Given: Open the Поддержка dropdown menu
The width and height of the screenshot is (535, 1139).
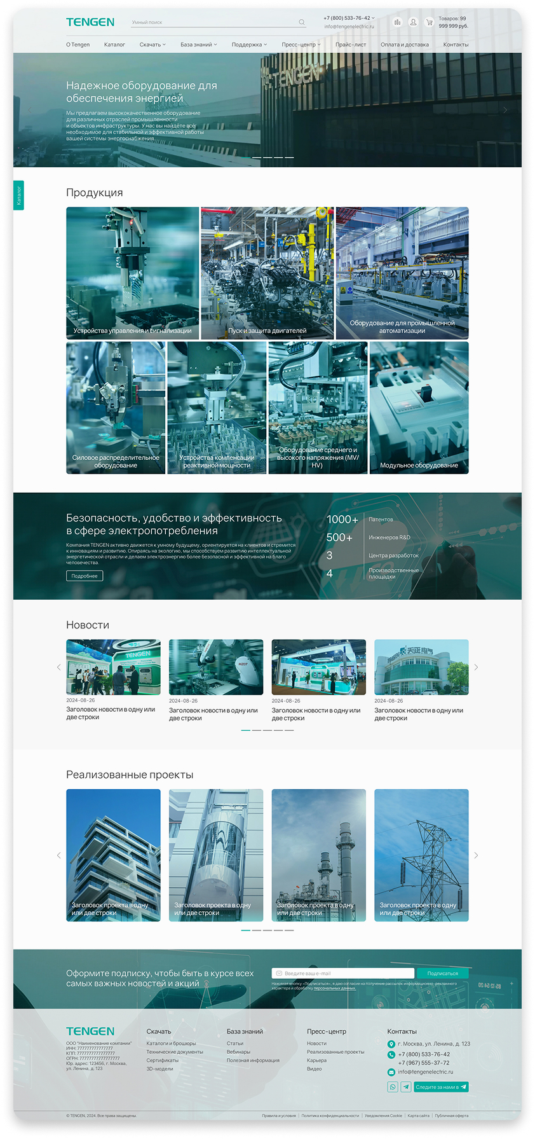Looking at the screenshot, I should coord(249,45).
